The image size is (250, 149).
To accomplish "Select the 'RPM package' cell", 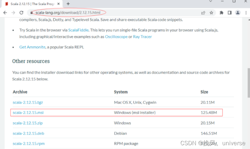I will coord(126,143).
